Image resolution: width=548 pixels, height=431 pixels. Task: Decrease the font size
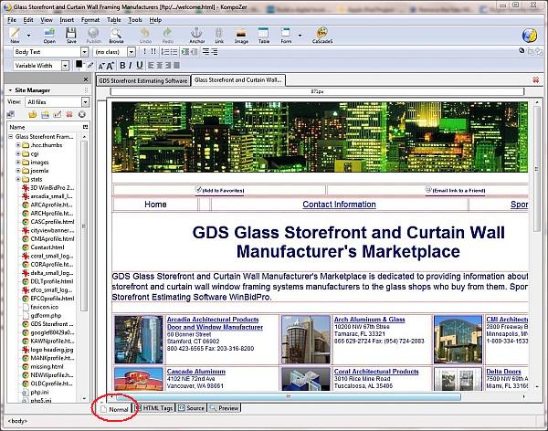click(x=101, y=66)
